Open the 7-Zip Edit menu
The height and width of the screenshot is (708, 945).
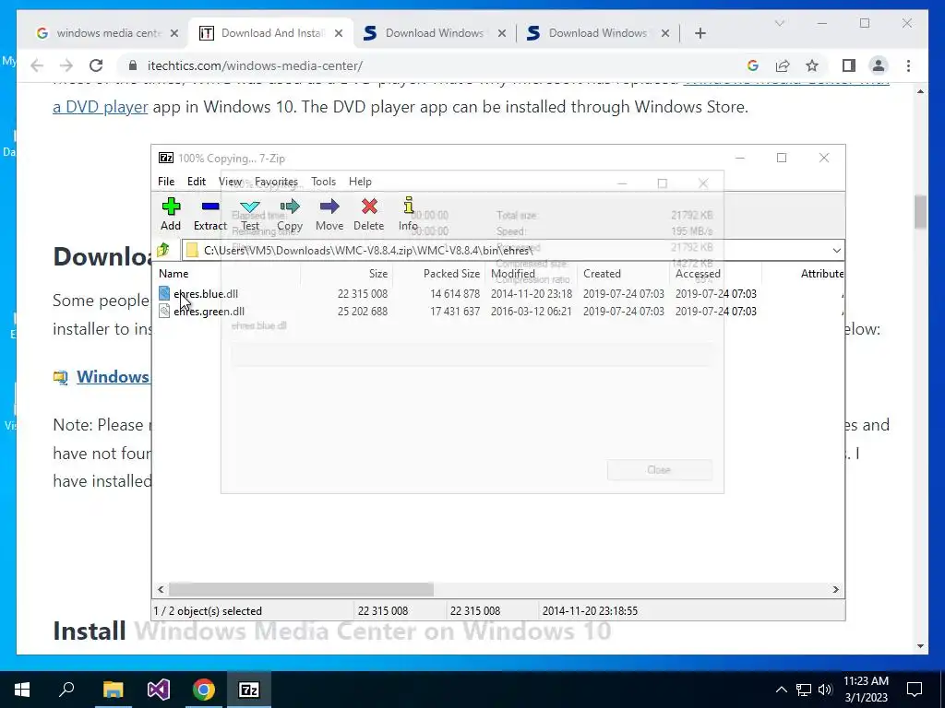click(x=197, y=182)
